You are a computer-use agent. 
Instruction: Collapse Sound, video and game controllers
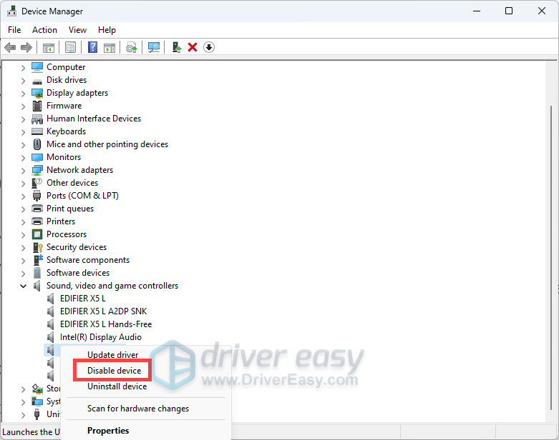click(24, 286)
